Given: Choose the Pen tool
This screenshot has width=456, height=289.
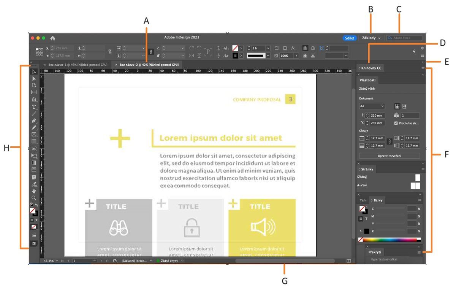Looking at the screenshot, I should point(34,121).
